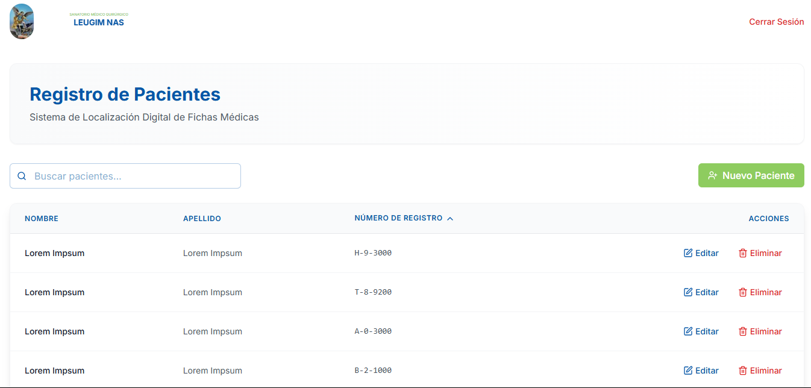
Task: Click the ACCIONES column header
Action: [x=769, y=218]
